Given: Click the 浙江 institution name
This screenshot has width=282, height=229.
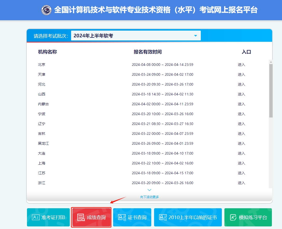Looking at the screenshot, I should 42,183.
